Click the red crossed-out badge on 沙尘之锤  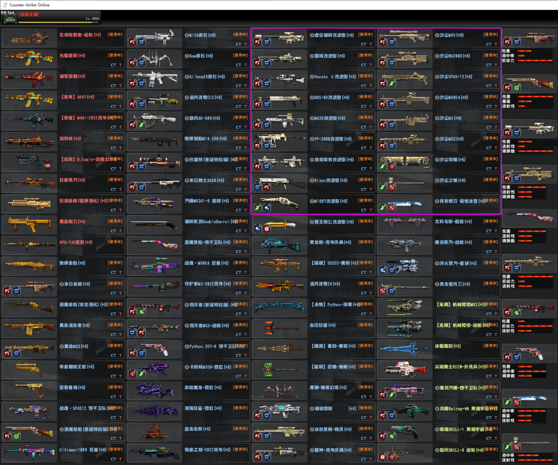click(x=392, y=188)
